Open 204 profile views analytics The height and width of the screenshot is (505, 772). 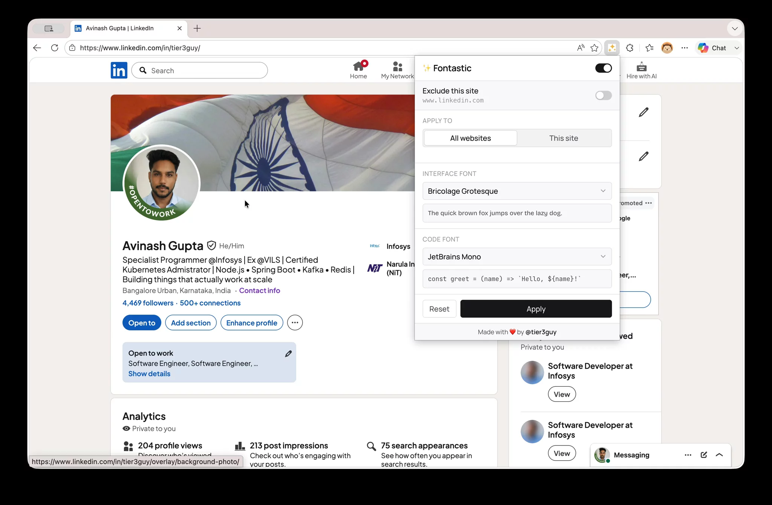tap(170, 446)
